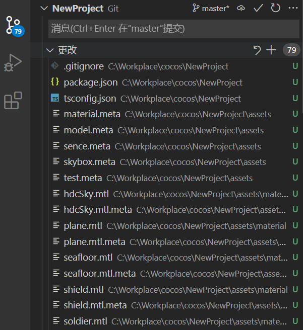Screen dimensions: 303x330
Task: Click the file icon beside shield.mtl
Action: pyautogui.click(x=56, y=289)
